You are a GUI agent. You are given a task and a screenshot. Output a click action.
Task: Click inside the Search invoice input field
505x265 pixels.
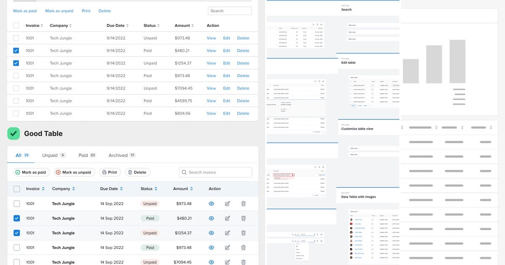(x=215, y=172)
